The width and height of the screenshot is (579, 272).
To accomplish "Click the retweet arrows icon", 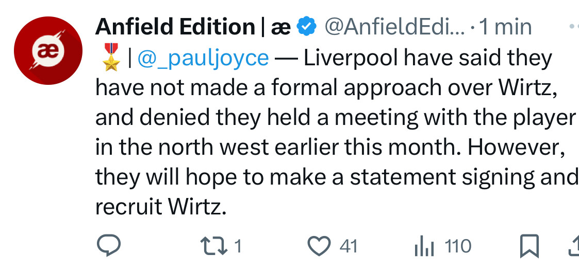I will coord(216,246).
